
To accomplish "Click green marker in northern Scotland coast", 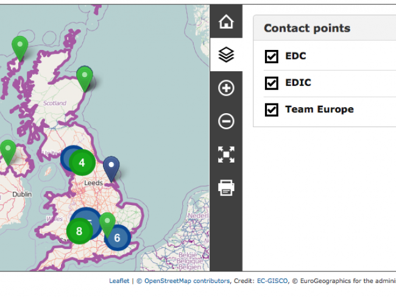I will tap(85, 79).
